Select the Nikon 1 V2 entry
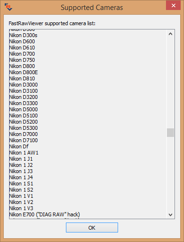 [x=21, y=202]
